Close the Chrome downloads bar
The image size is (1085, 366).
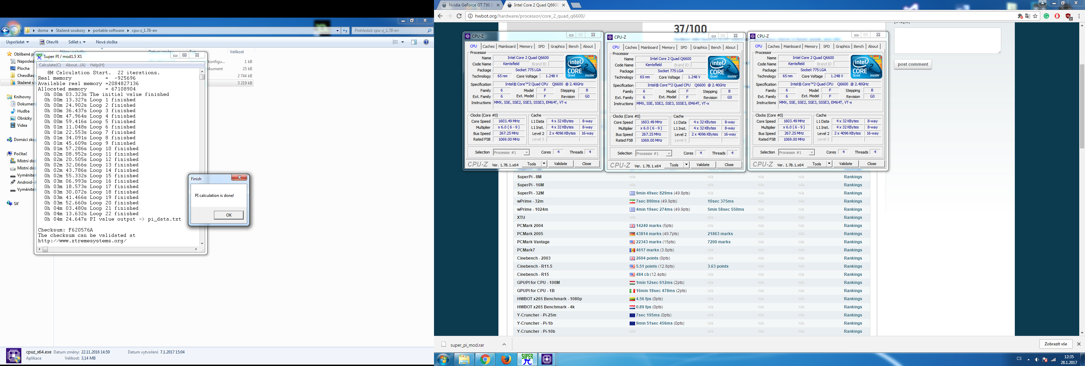1079,344
